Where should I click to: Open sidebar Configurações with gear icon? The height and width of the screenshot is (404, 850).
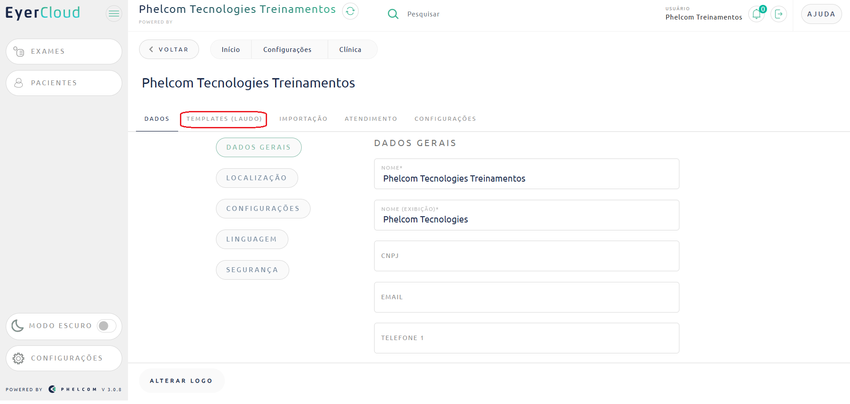(64, 358)
